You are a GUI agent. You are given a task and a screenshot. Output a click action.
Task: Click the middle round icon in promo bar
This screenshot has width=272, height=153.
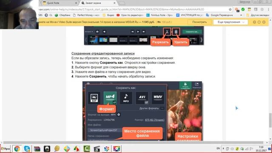click(x=259, y=22)
